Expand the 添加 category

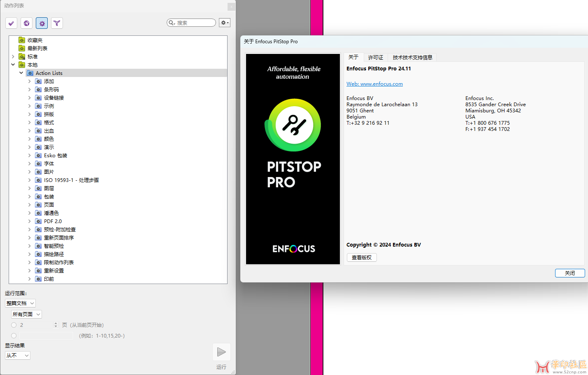click(30, 81)
